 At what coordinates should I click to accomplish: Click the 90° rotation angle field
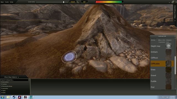pyautogui.click(x=84, y=2)
